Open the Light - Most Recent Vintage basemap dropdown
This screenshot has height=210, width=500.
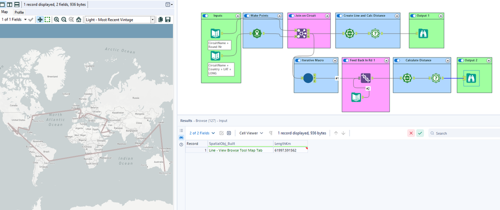point(120,19)
